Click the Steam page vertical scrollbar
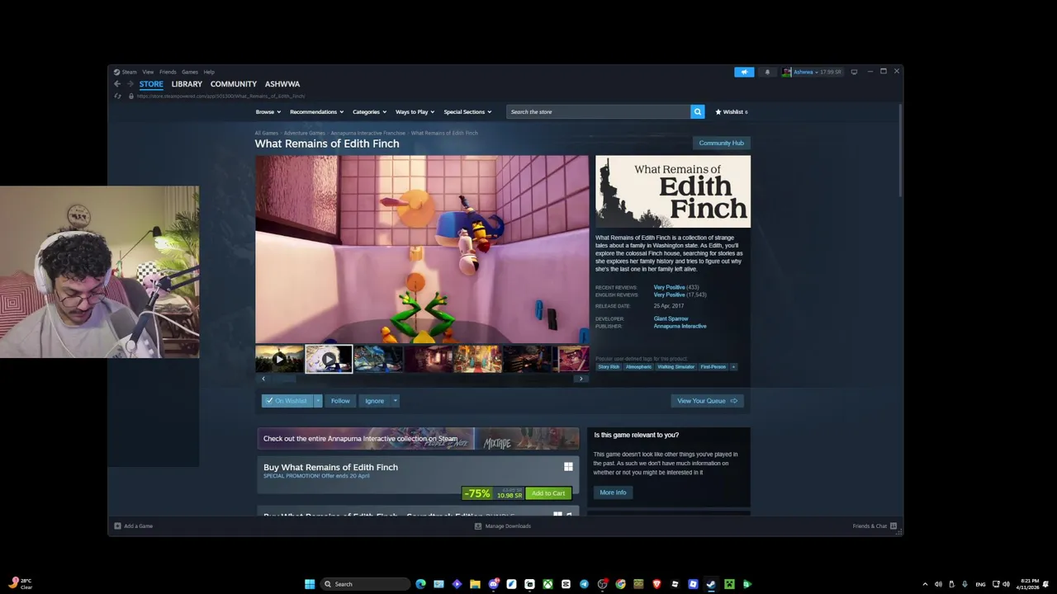 click(x=900, y=150)
